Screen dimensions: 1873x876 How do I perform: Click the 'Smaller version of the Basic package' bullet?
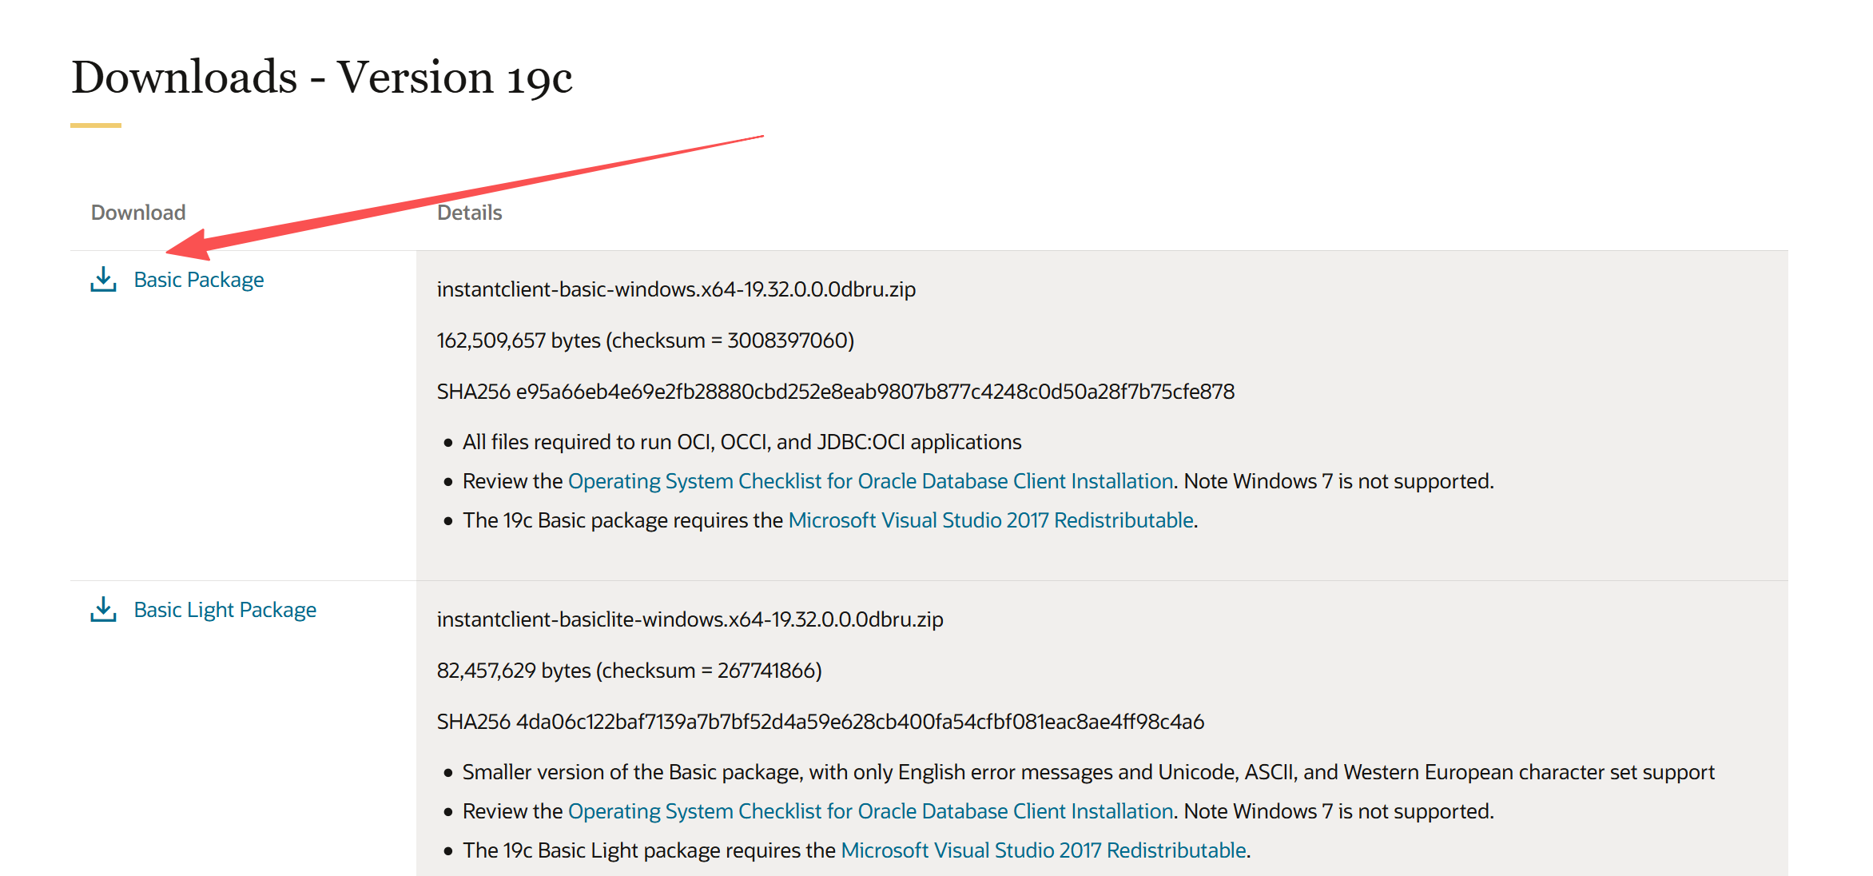(1088, 772)
